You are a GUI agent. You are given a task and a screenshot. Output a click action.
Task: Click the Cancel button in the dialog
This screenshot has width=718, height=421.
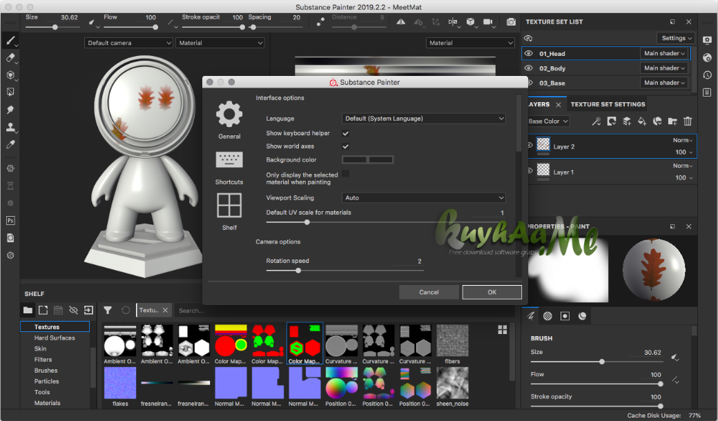point(429,292)
